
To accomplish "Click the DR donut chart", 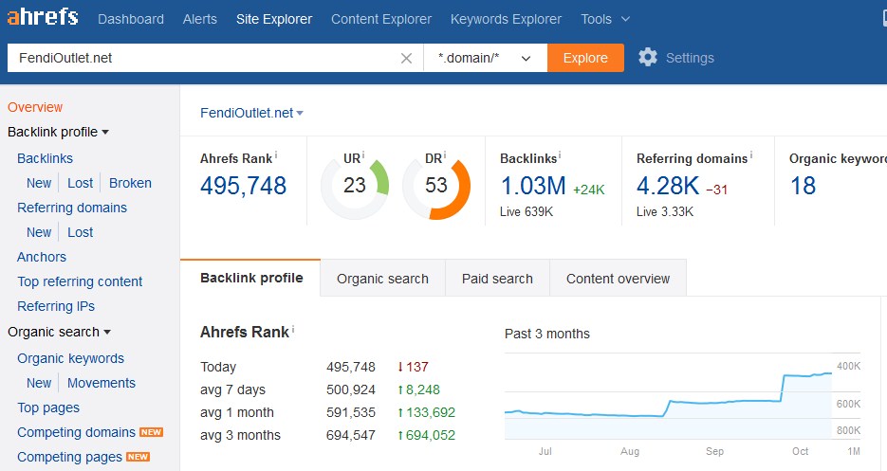I will [436, 185].
